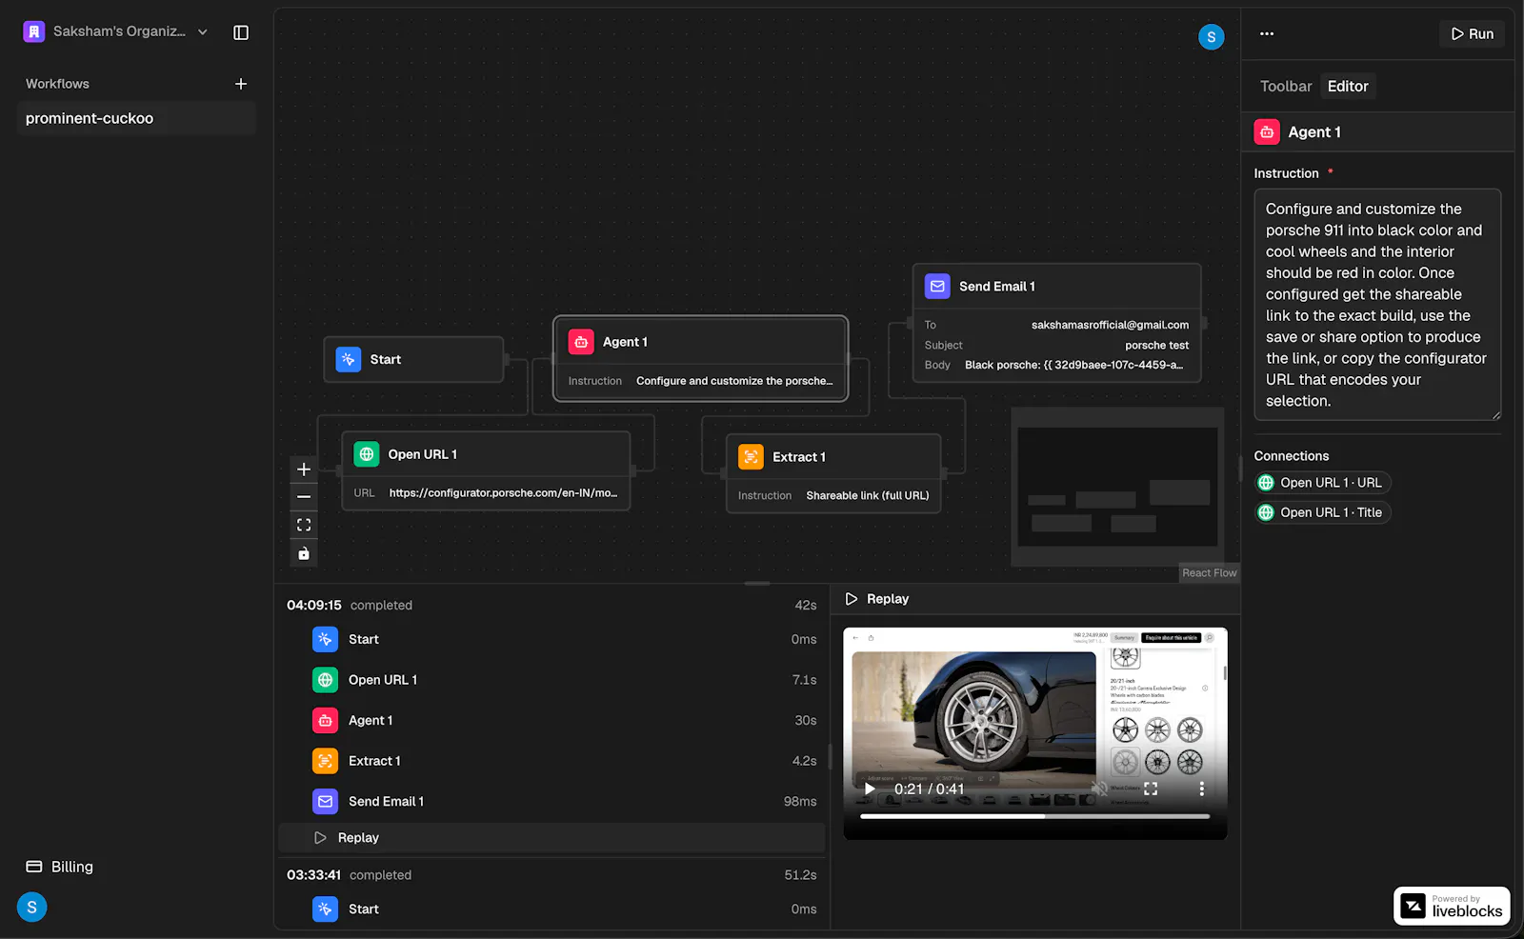Select the Start step icon in 04:09:15 run

point(325,639)
